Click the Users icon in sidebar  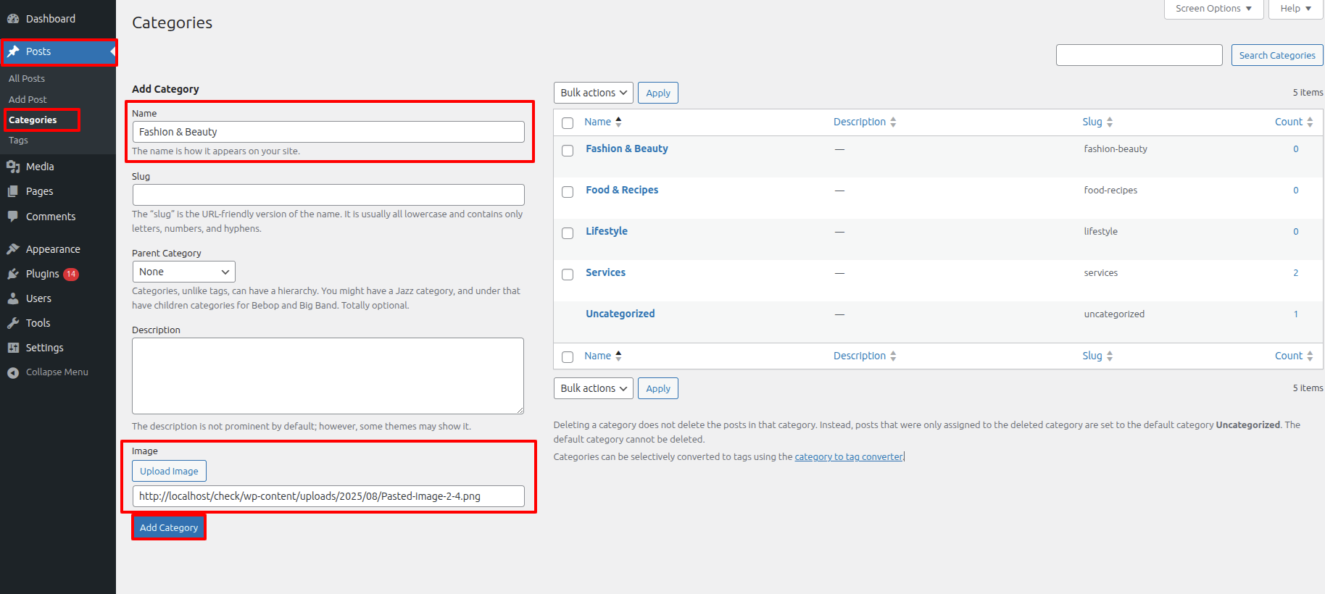pos(13,298)
